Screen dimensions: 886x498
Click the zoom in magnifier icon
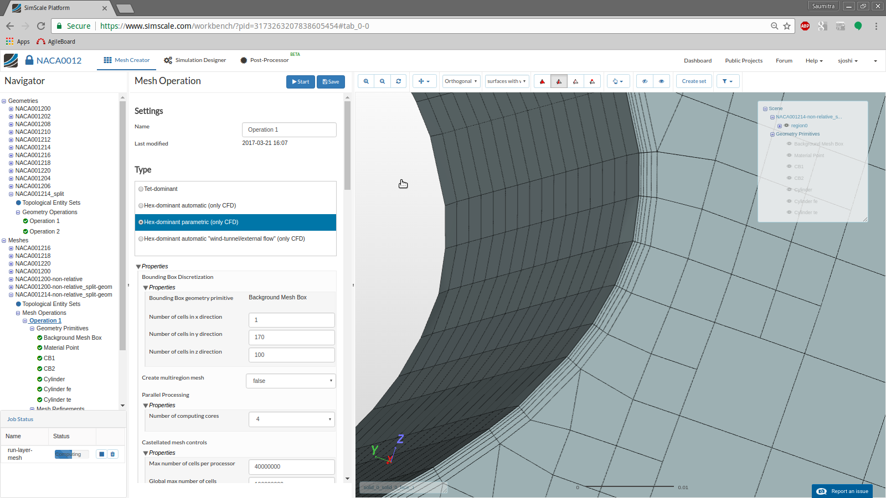pos(366,81)
